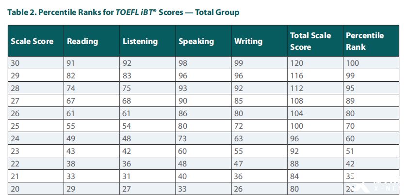Click the Speaking column header

click(203, 41)
